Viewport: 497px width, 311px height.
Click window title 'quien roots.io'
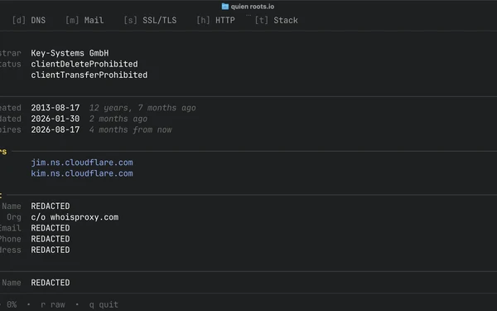253,7
